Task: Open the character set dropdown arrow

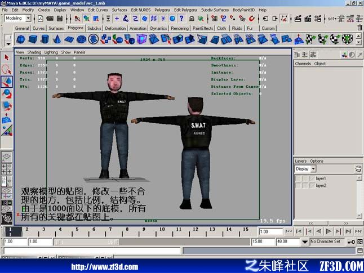Action: pyautogui.click(x=305, y=242)
